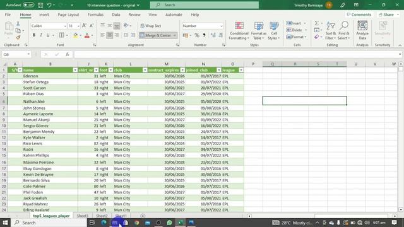Viewport: 404px width, 227px height.
Task: Click the Comments button
Action: click(x=359, y=15)
